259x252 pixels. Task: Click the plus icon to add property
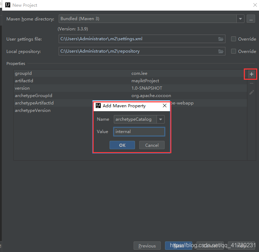coord(251,74)
